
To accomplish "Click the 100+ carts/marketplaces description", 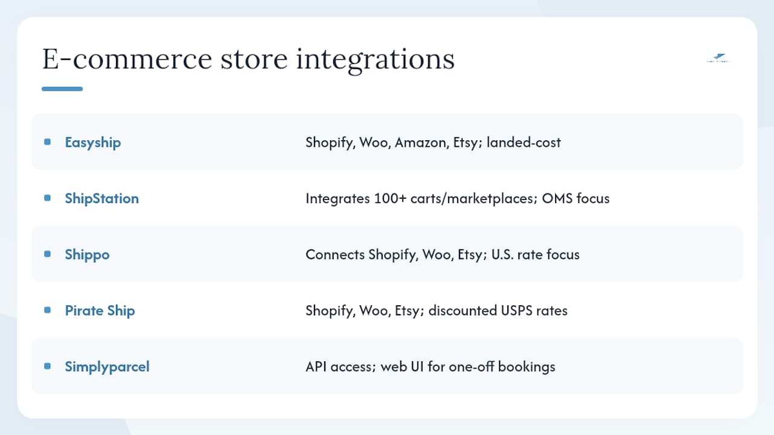I will click(x=457, y=198).
